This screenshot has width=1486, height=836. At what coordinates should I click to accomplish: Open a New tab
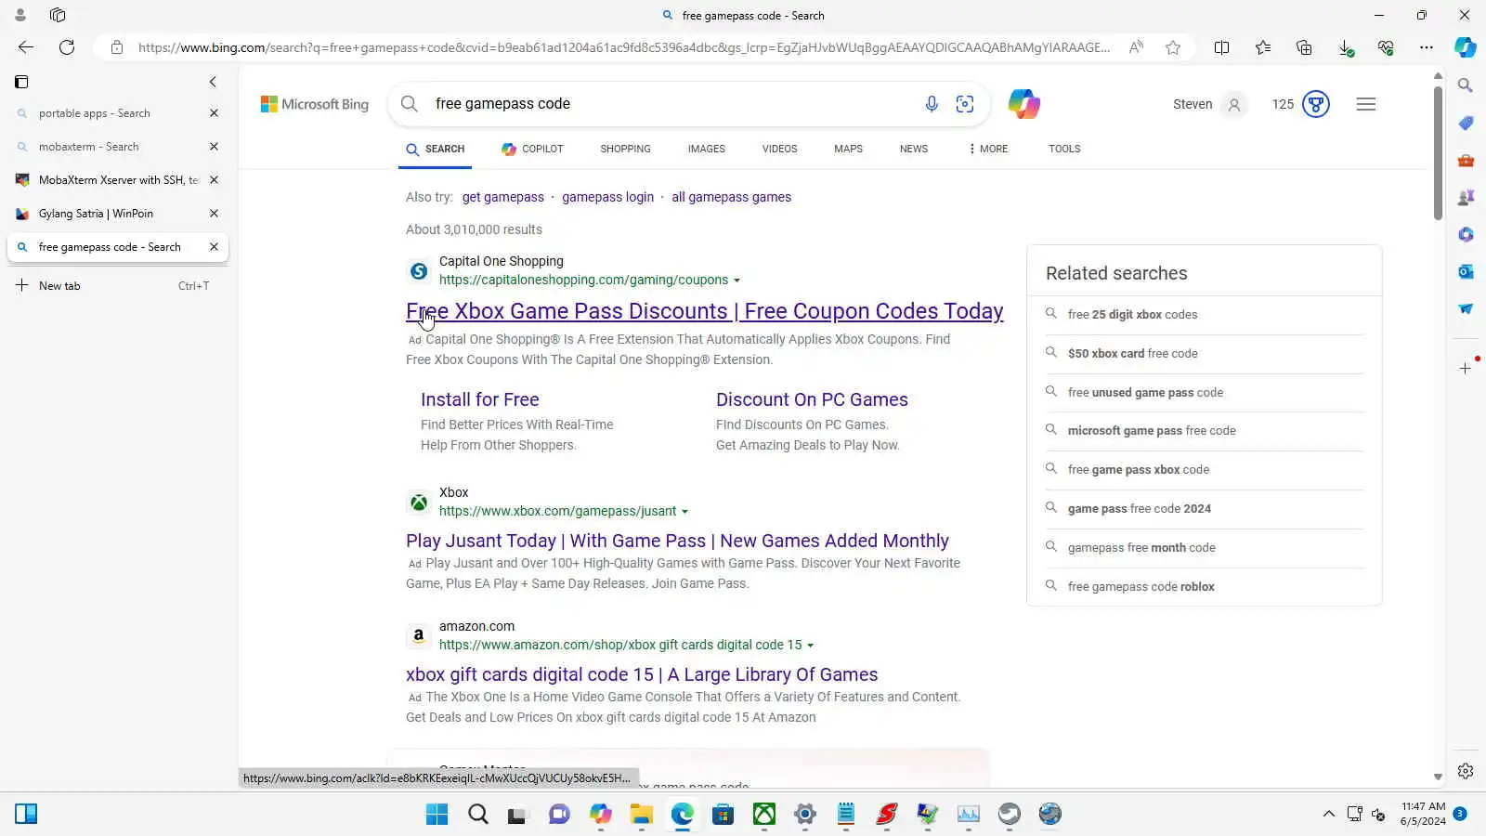coord(117,286)
